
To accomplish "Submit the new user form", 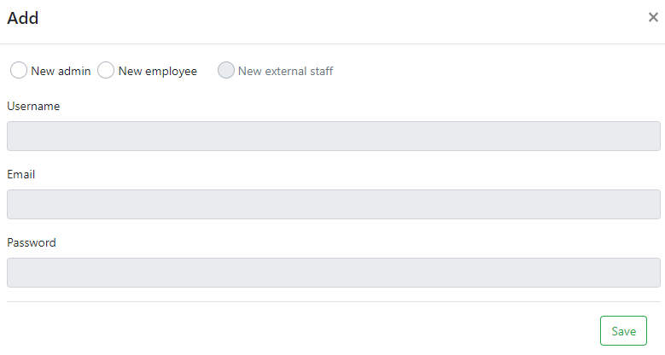I will coord(623,331).
